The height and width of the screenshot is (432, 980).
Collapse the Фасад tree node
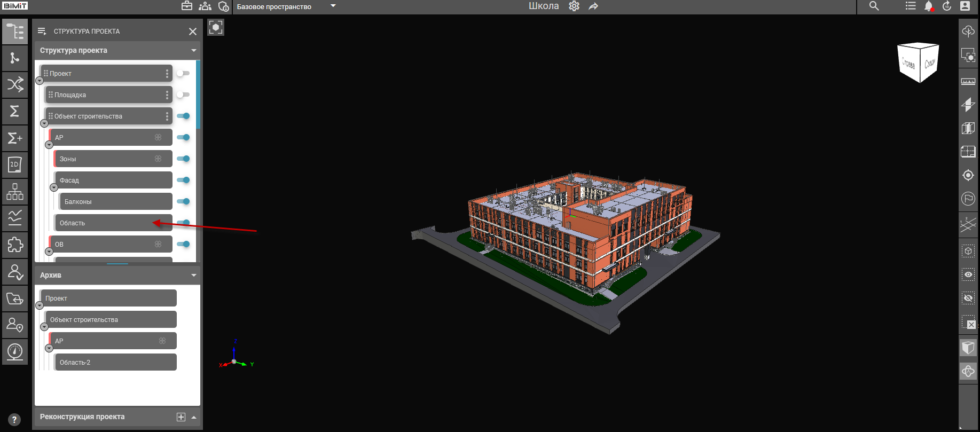(x=53, y=187)
